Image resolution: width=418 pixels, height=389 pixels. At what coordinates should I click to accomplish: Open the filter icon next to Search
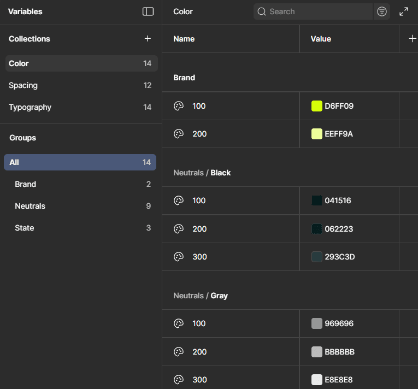382,11
